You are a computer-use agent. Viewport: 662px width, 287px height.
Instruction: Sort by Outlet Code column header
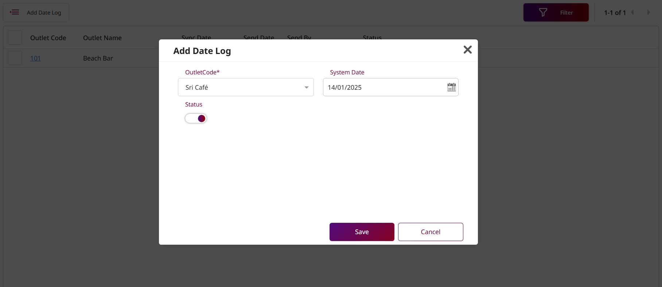point(48,38)
